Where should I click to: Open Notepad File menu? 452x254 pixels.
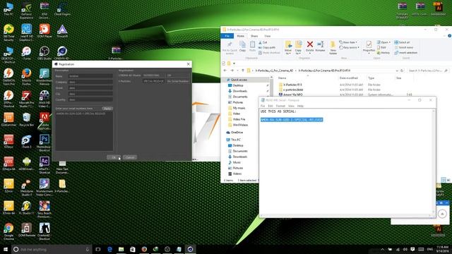263,106
